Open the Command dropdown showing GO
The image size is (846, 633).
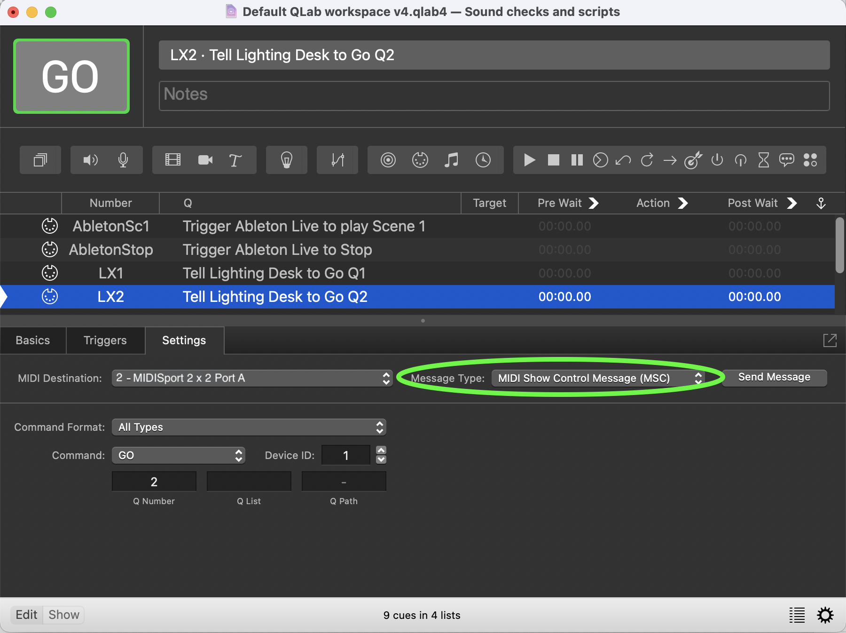[178, 455]
